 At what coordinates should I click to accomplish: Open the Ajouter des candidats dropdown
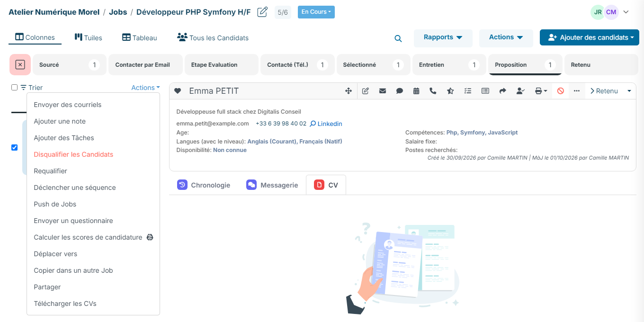point(590,37)
